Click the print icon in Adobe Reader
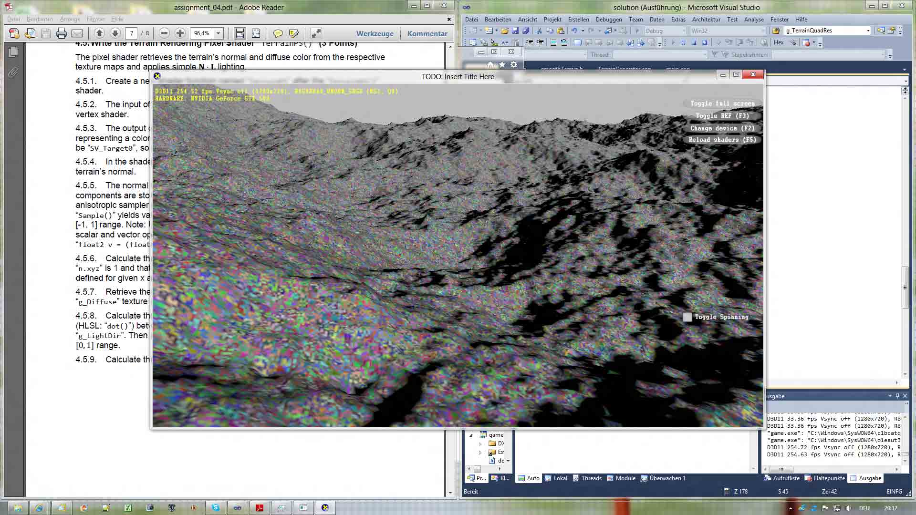This screenshot has height=515, width=916. coord(61,33)
